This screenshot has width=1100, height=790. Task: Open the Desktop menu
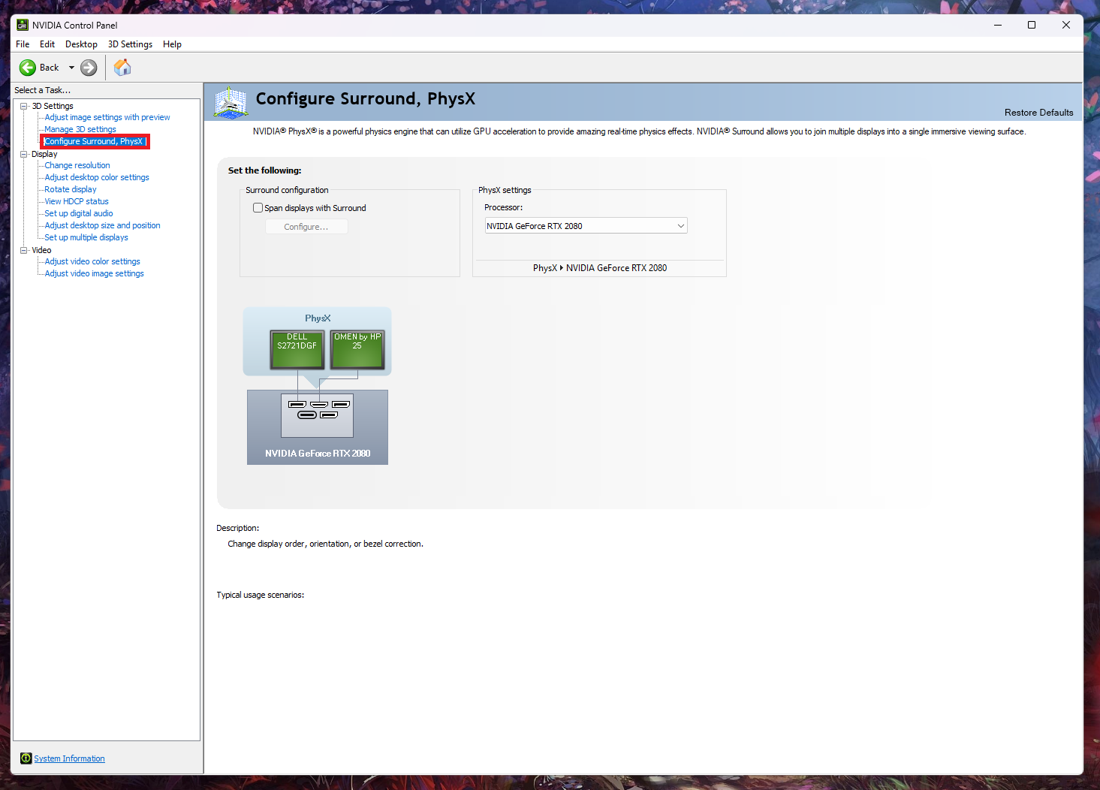click(81, 44)
